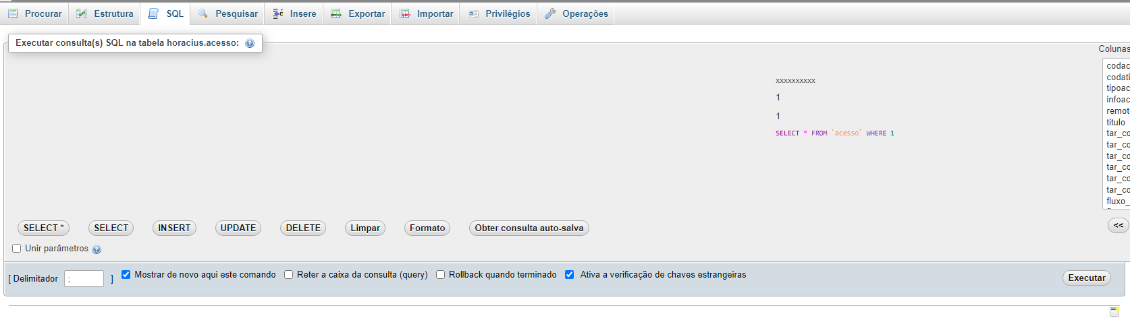This screenshot has width=1130, height=318.
Task: Clear the query with the Limpar button
Action: [365, 228]
